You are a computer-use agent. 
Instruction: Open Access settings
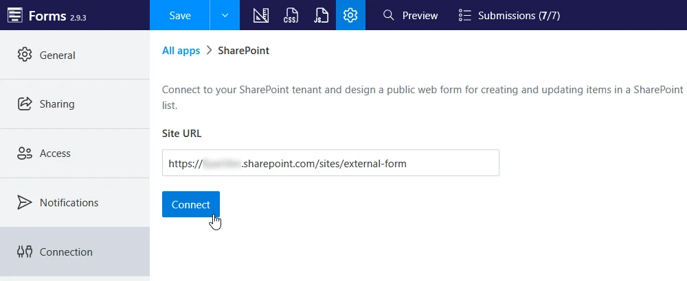click(x=75, y=154)
